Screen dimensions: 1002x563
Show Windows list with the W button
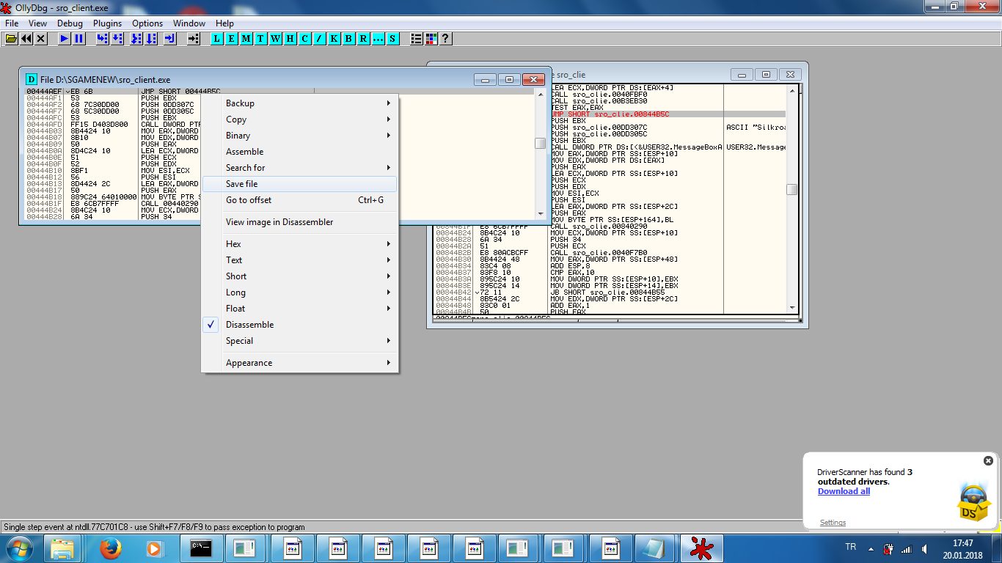[x=276, y=38]
